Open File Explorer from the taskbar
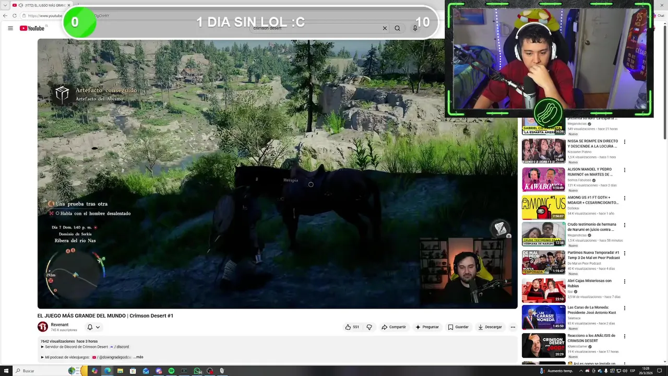Screen dimensions: 668x376 (120, 371)
